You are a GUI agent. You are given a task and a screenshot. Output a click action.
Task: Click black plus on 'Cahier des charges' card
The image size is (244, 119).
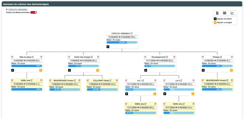pos(69,70)
